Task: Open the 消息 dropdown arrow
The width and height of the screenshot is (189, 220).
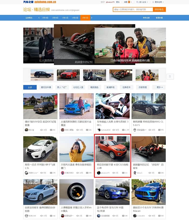Action: click(131, 2)
